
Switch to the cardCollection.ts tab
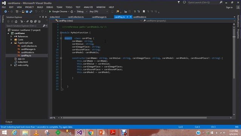click(x=76, y=17)
